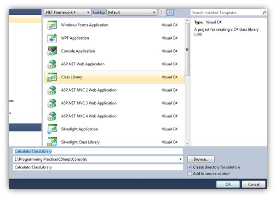Select the Silverlight Application label
276x198 pixels.
click(x=80, y=129)
